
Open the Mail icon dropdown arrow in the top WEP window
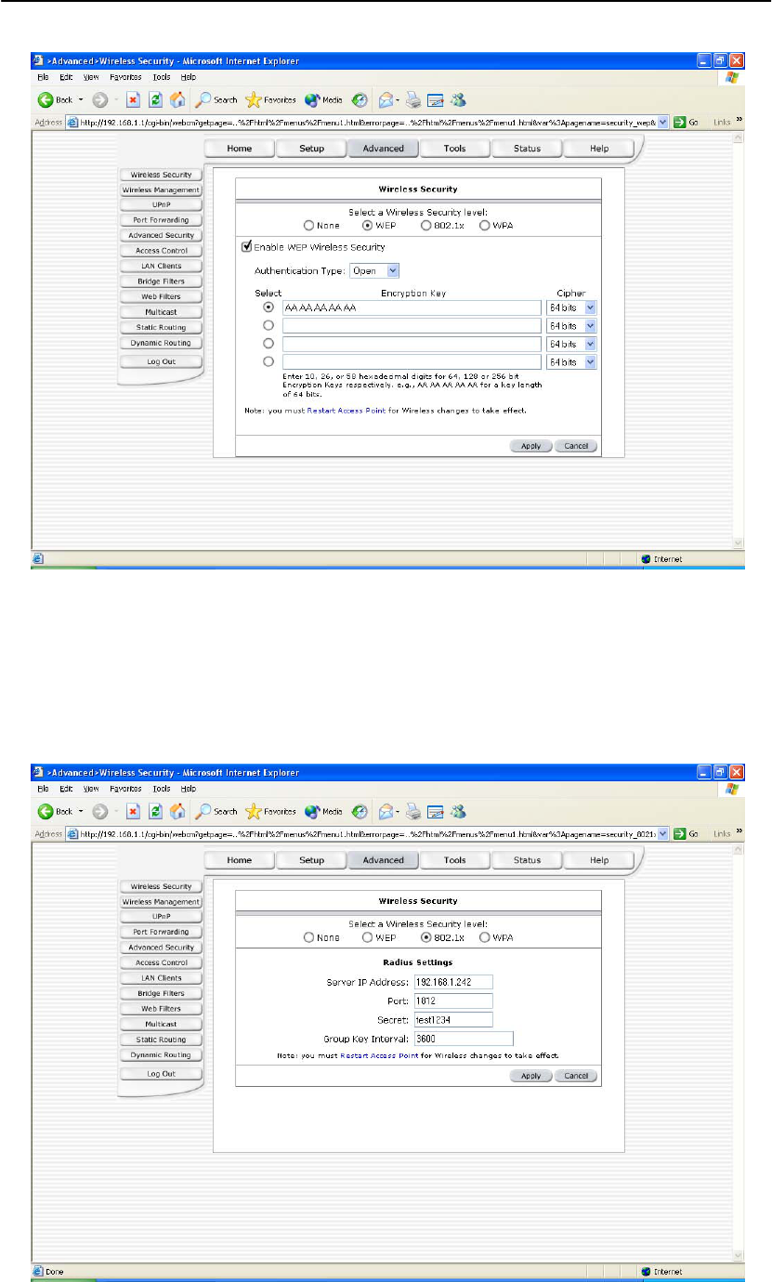(x=399, y=99)
